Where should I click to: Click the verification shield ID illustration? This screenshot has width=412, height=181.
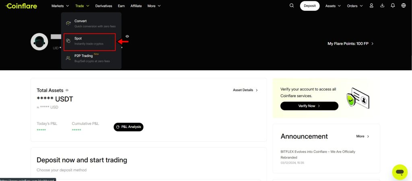(x=358, y=98)
